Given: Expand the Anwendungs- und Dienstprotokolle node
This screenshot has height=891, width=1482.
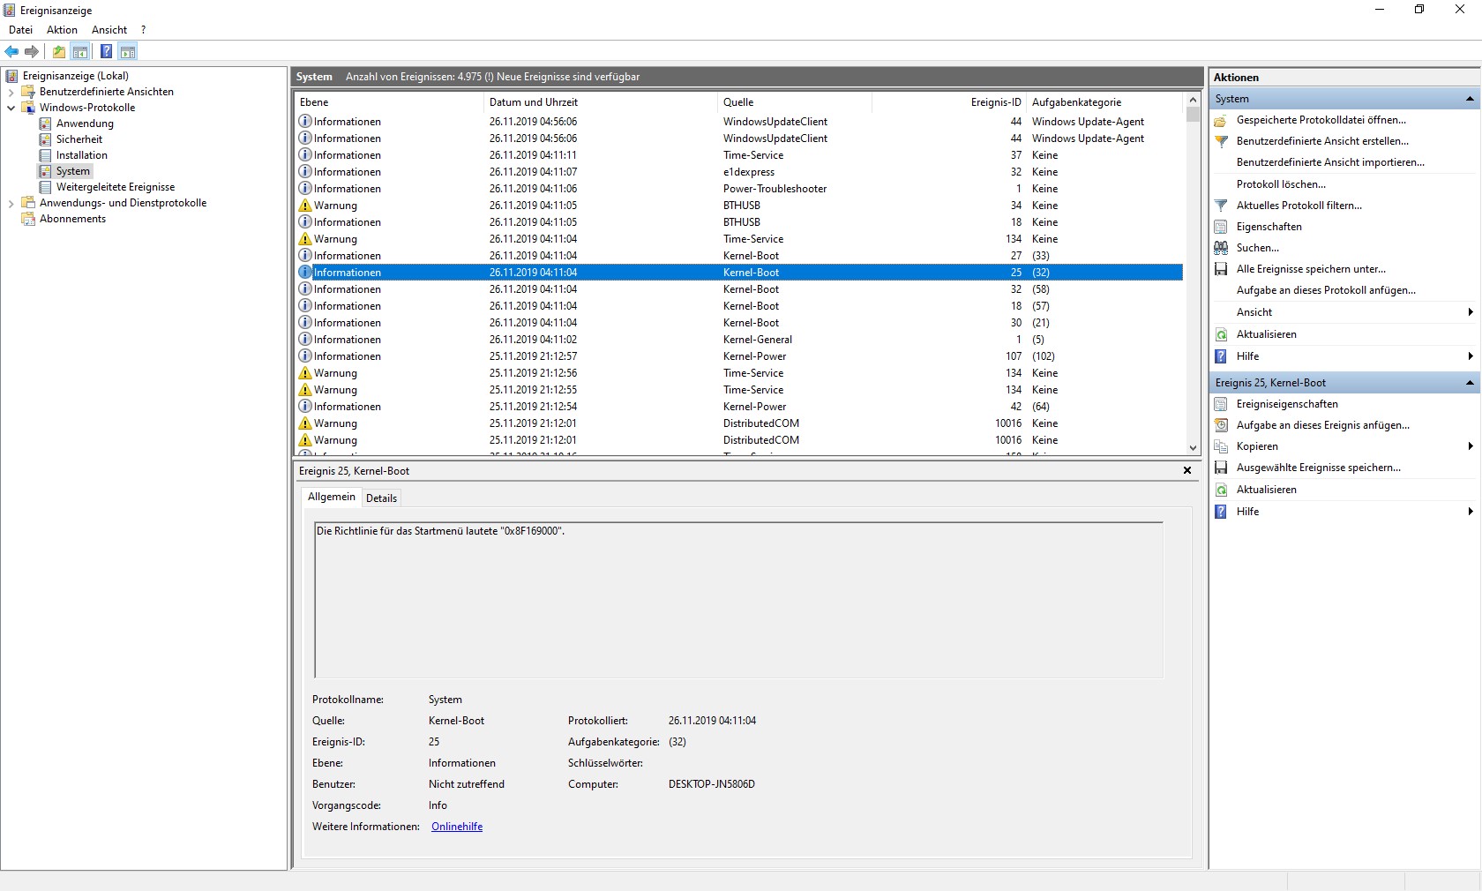Looking at the screenshot, I should [11, 203].
